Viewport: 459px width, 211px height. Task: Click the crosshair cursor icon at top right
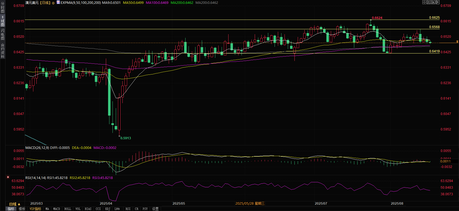pyautogui.click(x=424, y=2)
